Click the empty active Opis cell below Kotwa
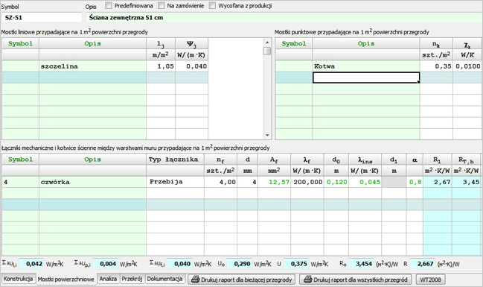The width and height of the screenshot is (483, 287). (x=366, y=78)
